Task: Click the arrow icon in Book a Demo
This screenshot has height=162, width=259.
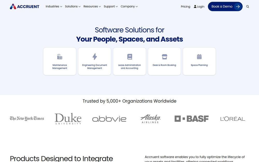Action: click(x=238, y=6)
